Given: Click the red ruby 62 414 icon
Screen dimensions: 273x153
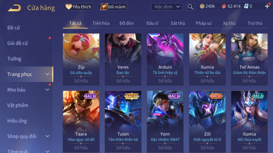Looking at the screenshot, I should [x=224, y=6].
